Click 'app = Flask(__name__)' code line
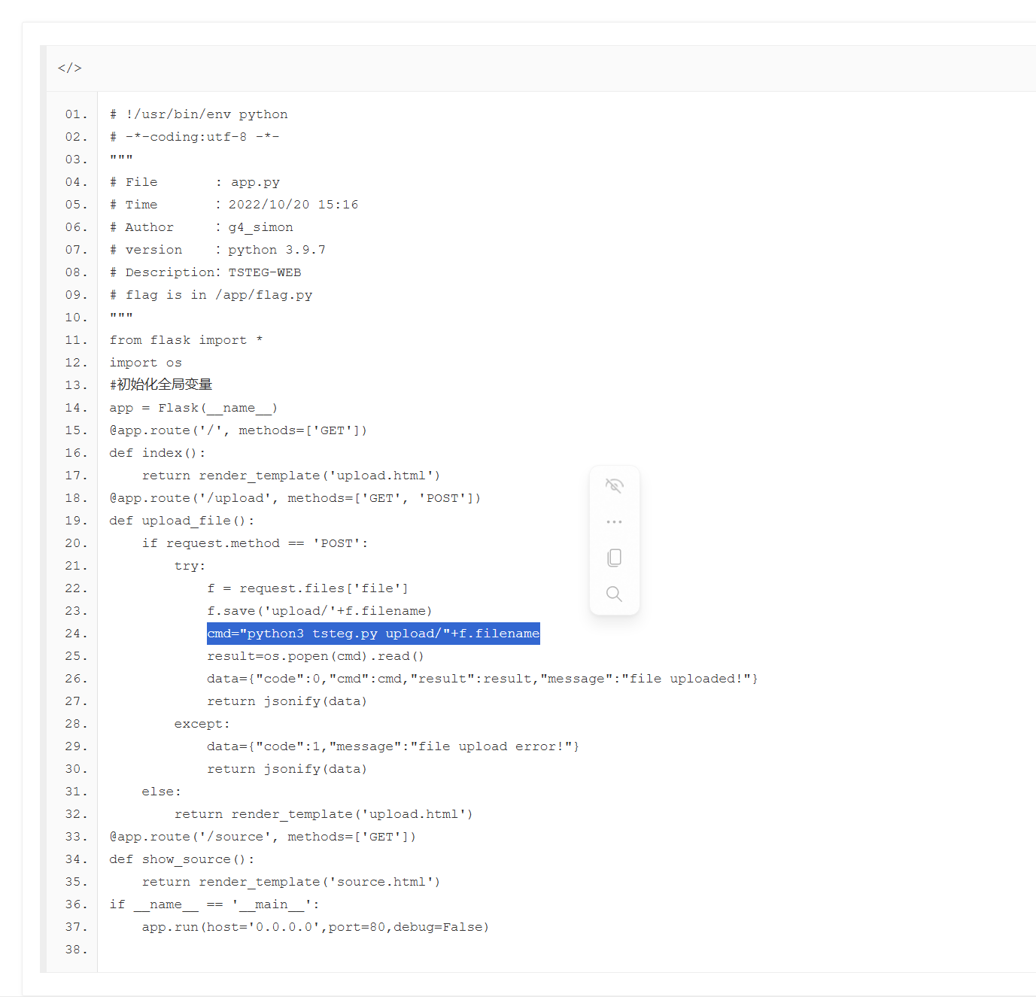Screen dimensions: 1036x997 (193, 408)
